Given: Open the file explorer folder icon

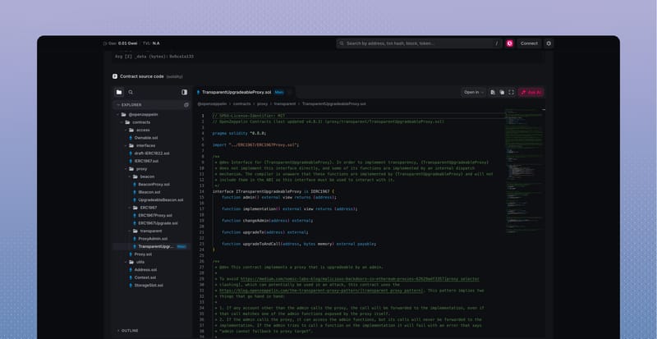Looking at the screenshot, I should coord(119,92).
